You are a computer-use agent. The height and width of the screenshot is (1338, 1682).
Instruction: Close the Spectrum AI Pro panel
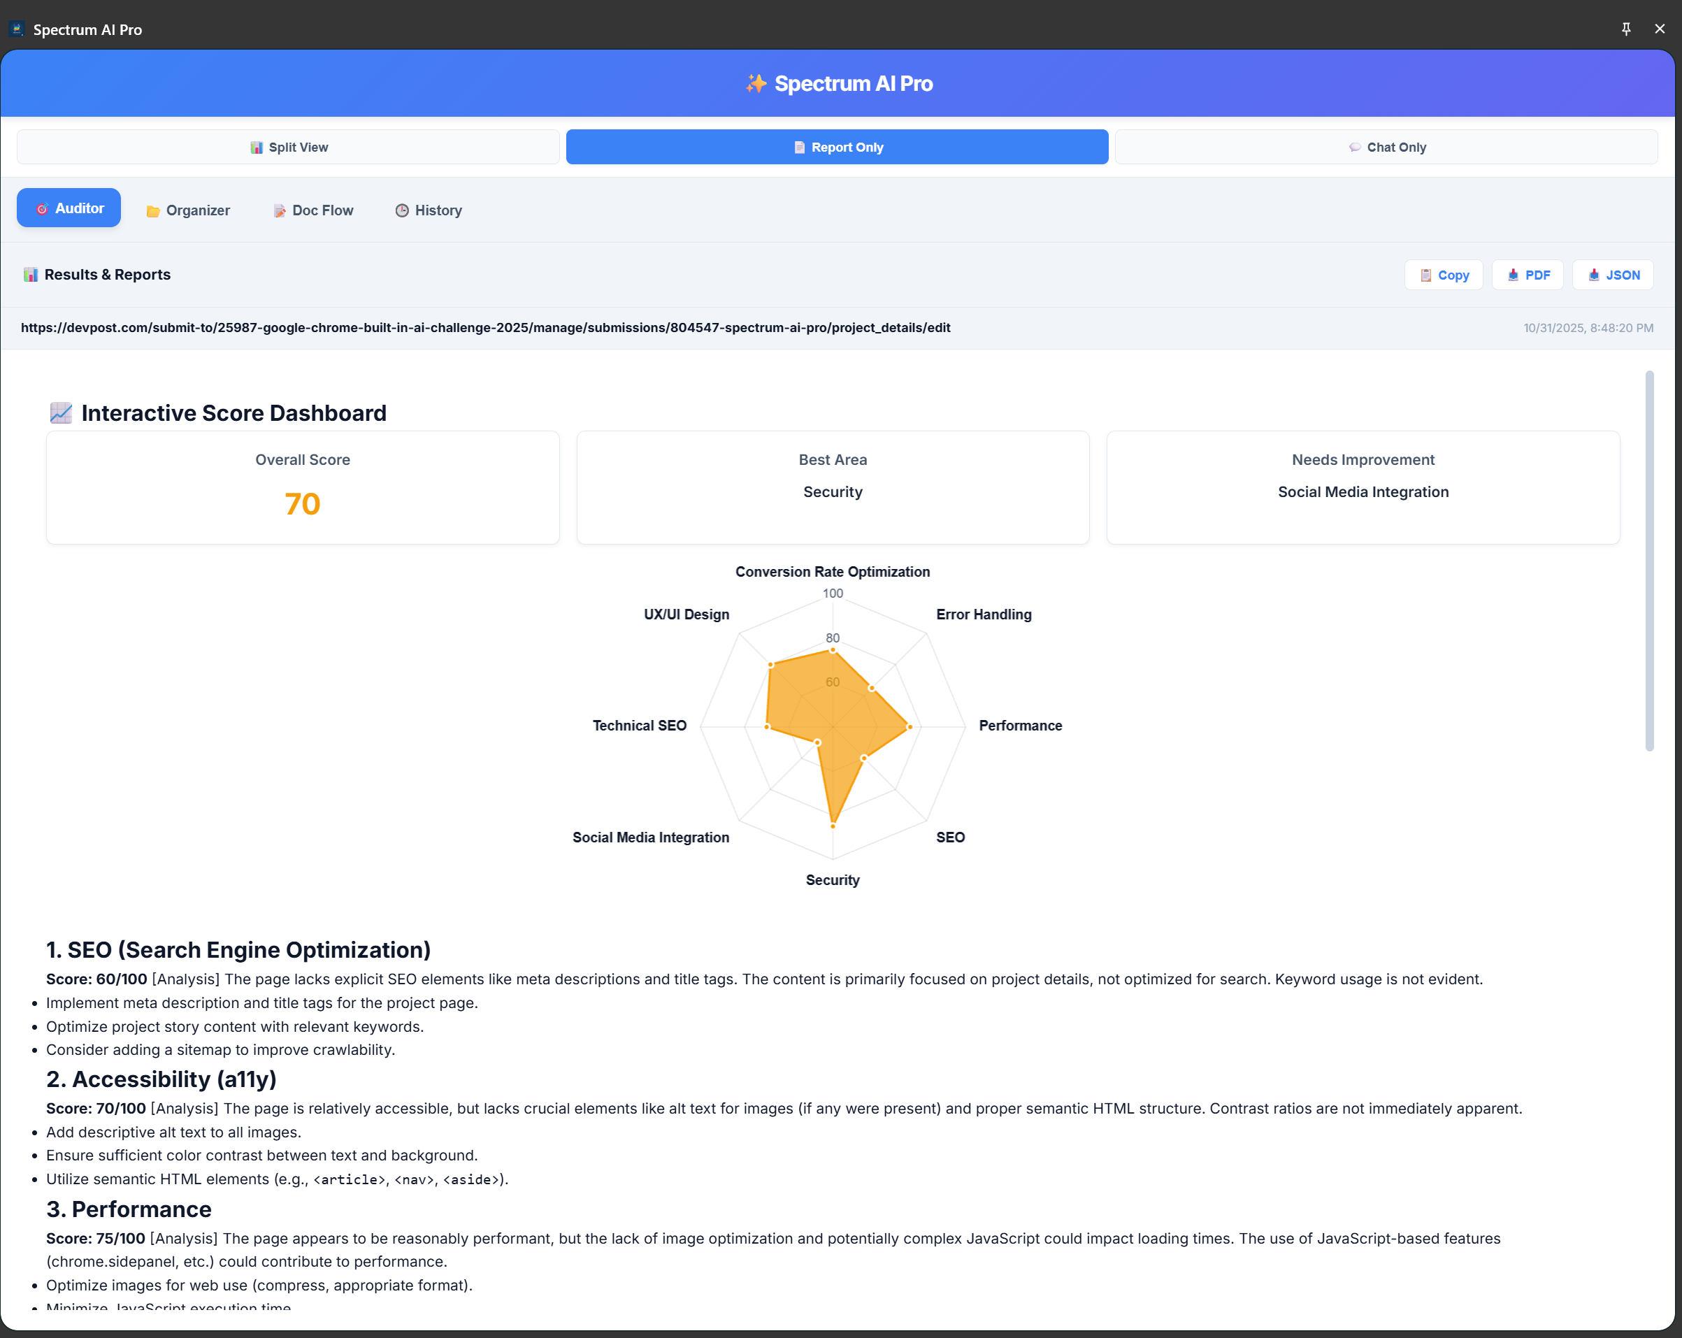tap(1660, 29)
